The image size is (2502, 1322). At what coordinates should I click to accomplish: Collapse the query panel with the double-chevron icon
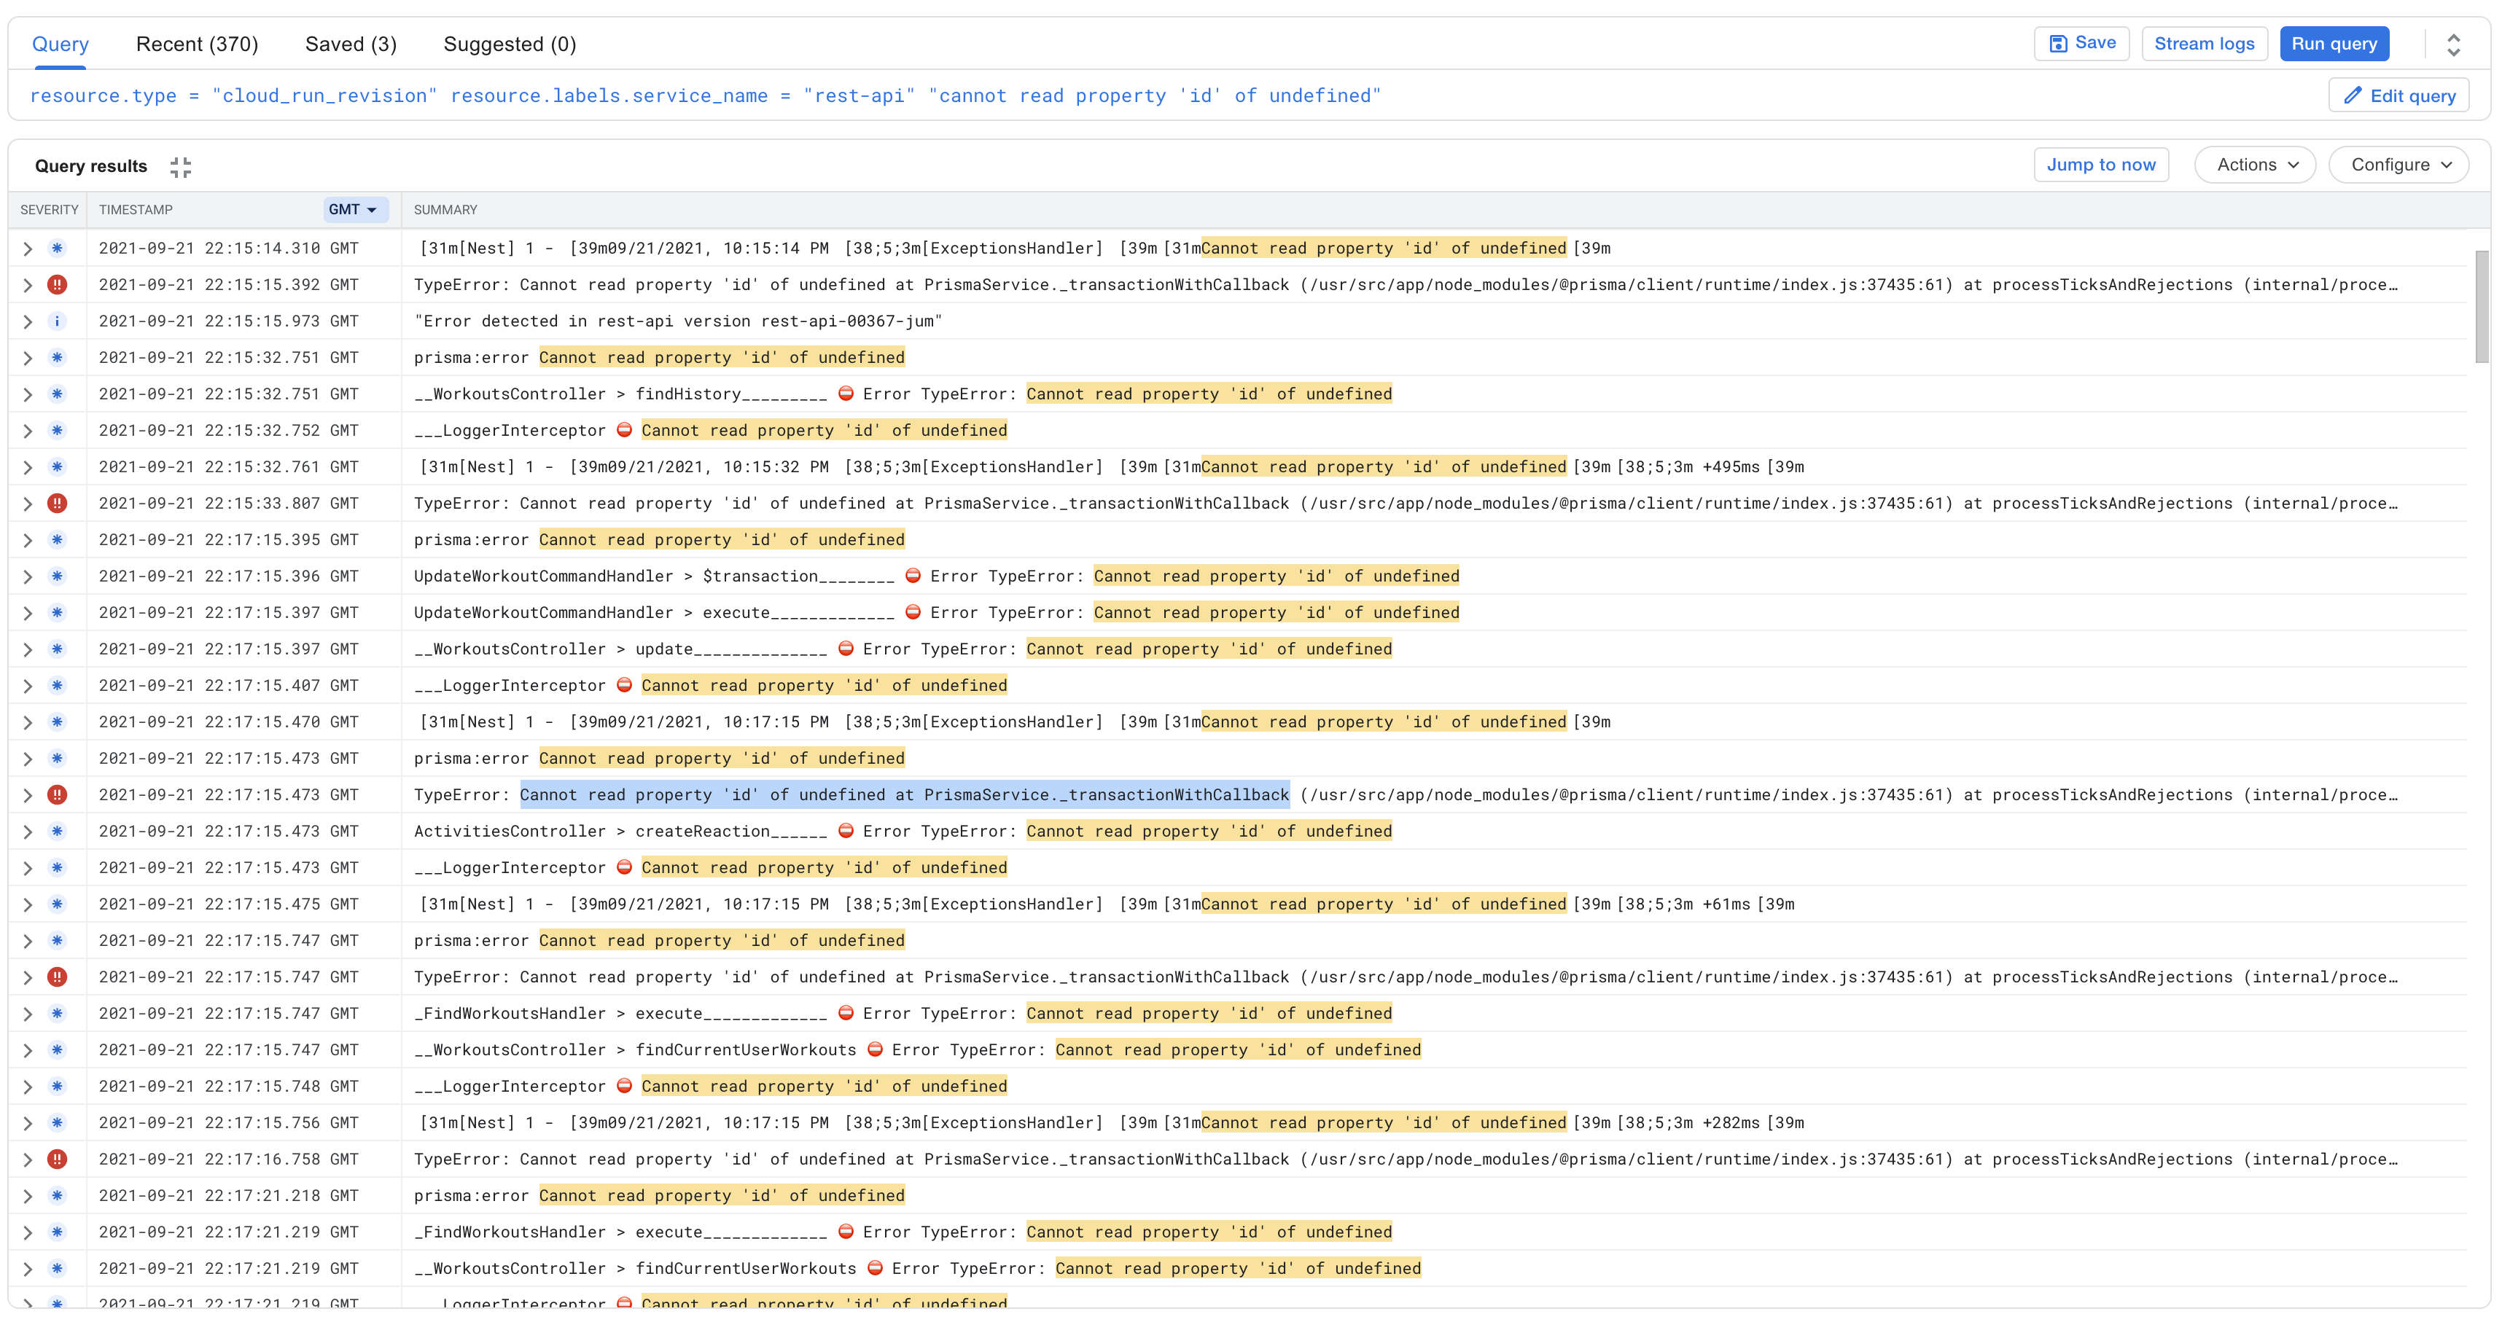2453,44
